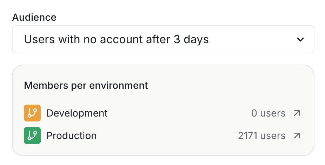Click the green Production branch icon
Screen dimensions: 325x165
[32, 136]
